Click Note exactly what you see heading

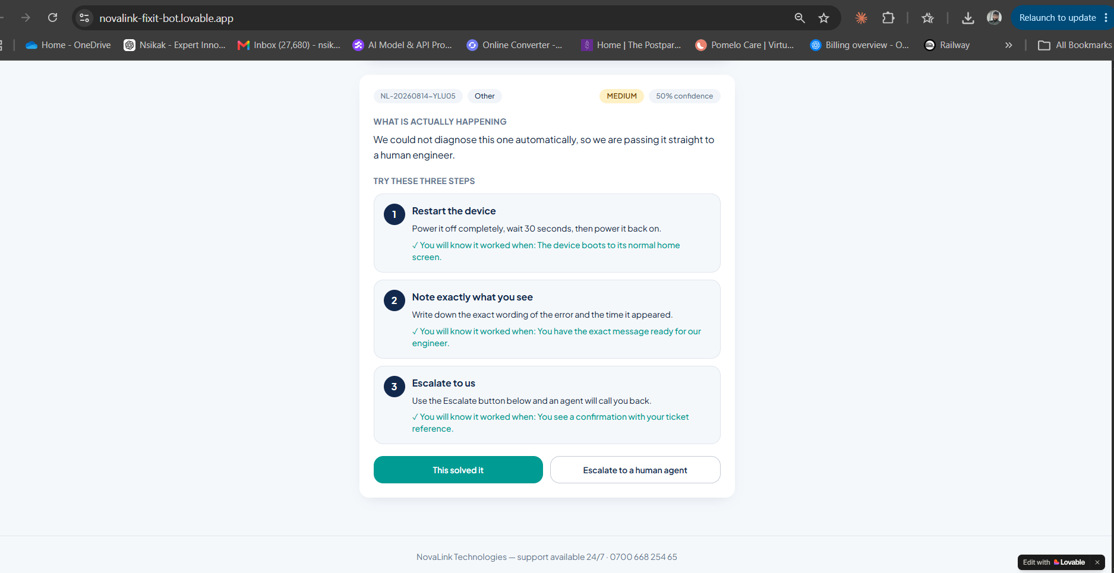click(x=472, y=297)
